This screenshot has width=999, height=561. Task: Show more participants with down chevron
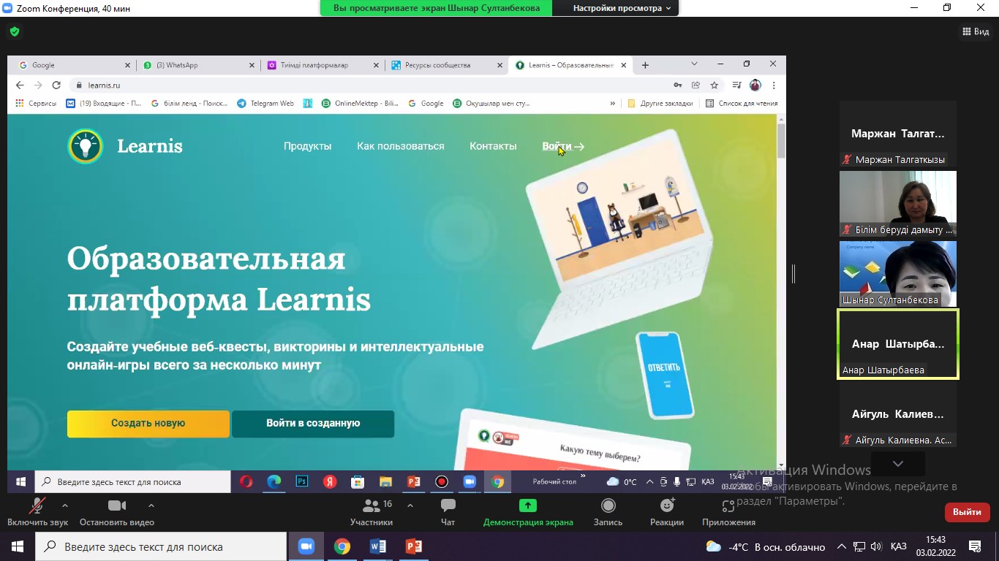click(898, 464)
